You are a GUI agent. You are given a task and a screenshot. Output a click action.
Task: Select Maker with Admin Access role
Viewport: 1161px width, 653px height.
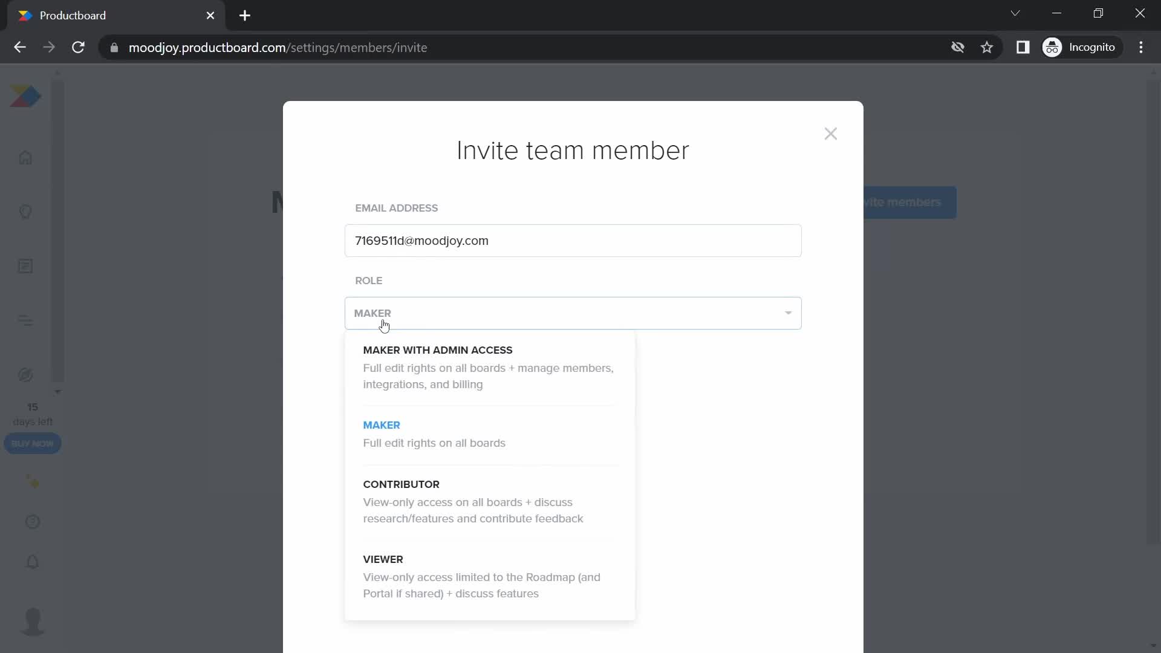(x=489, y=367)
